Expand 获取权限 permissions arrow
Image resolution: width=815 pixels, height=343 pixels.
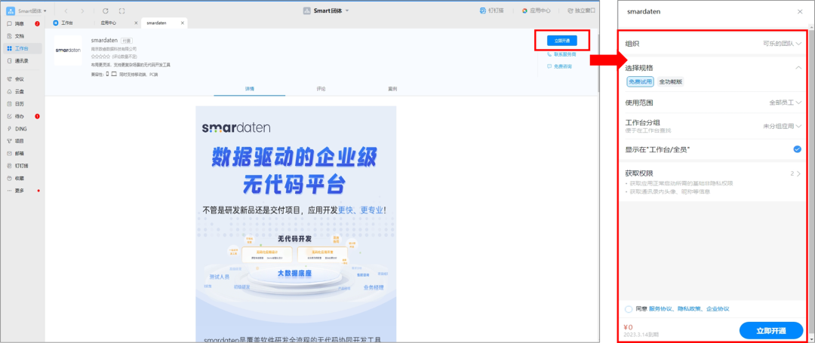pos(798,173)
